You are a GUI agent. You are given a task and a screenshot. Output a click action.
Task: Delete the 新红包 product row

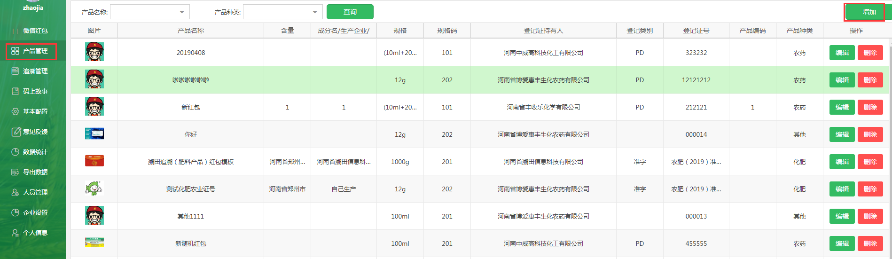pyautogui.click(x=870, y=107)
